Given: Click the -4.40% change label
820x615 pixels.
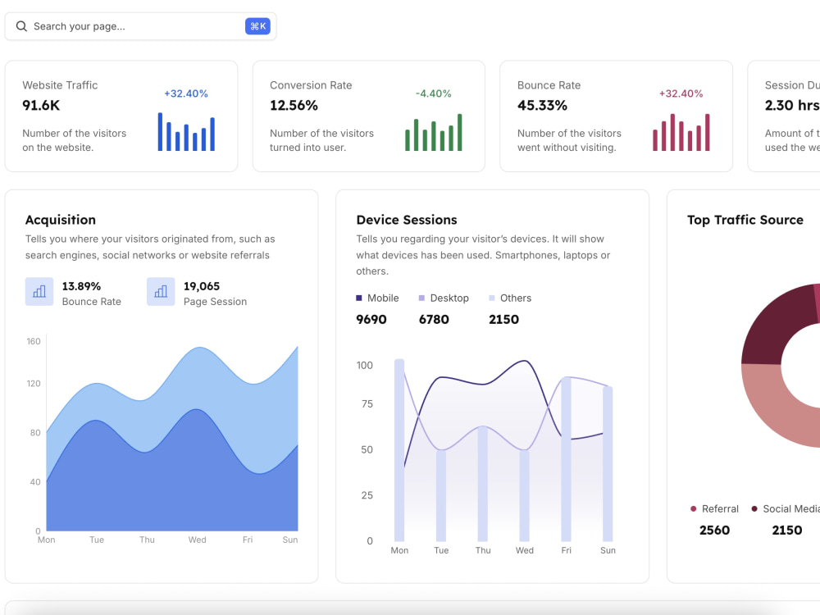Looking at the screenshot, I should (434, 93).
